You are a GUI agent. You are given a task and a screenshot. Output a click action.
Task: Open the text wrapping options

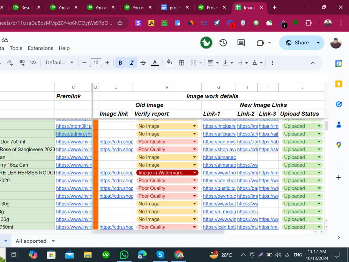pyautogui.click(x=243, y=63)
